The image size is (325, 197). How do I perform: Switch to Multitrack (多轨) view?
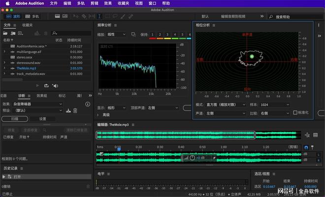point(32,16)
